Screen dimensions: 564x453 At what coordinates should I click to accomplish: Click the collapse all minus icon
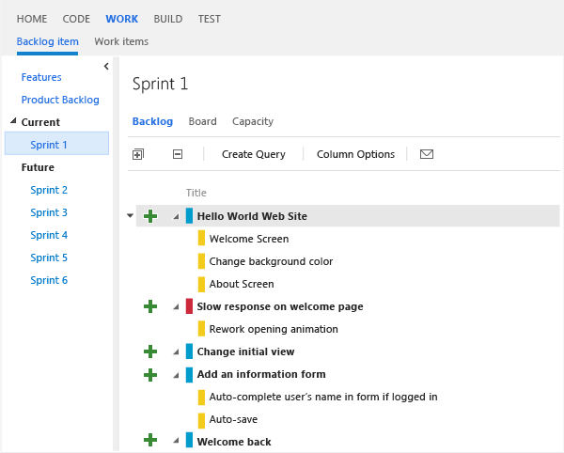[x=178, y=154]
